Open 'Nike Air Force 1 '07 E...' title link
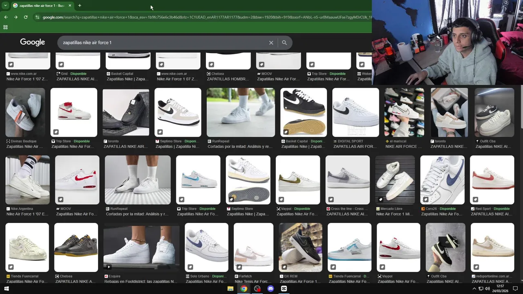Screen dimensions: 523x294 [x=27, y=214]
